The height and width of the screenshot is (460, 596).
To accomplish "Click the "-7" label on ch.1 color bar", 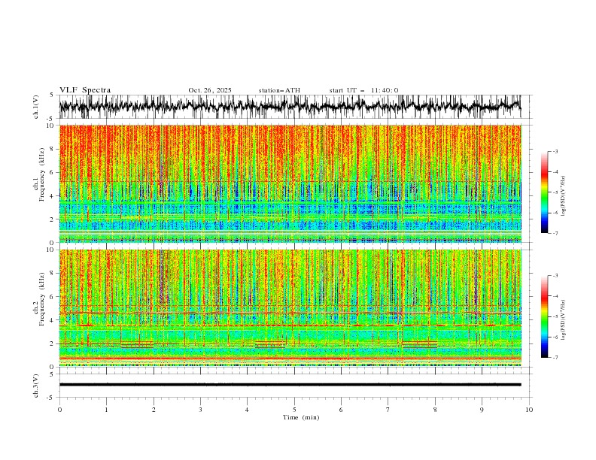I will pyautogui.click(x=555, y=234).
